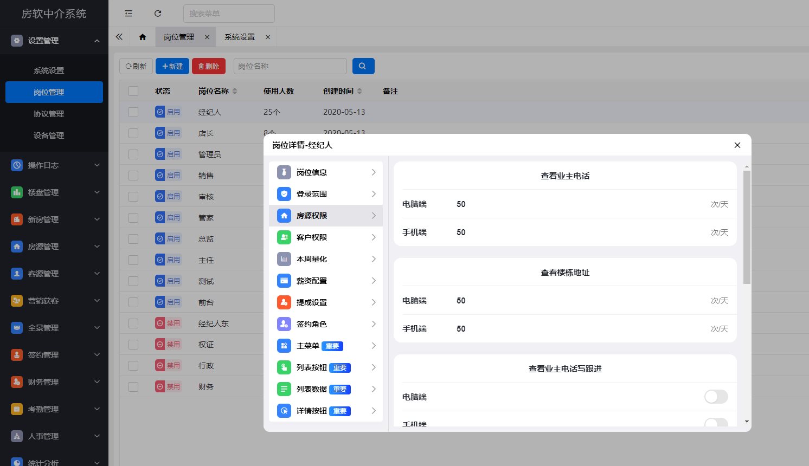Click the home icon tab
Screen dimensions: 809x466
pos(143,37)
